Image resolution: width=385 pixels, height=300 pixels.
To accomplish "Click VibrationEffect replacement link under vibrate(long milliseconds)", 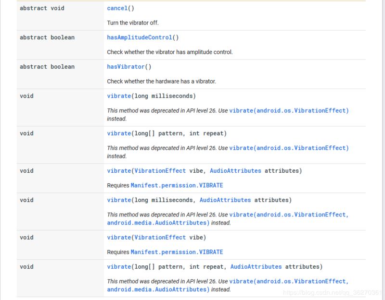I will click(x=289, y=110).
